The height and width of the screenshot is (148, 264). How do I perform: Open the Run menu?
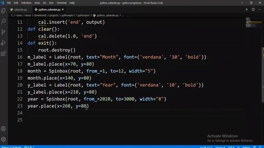51,3
